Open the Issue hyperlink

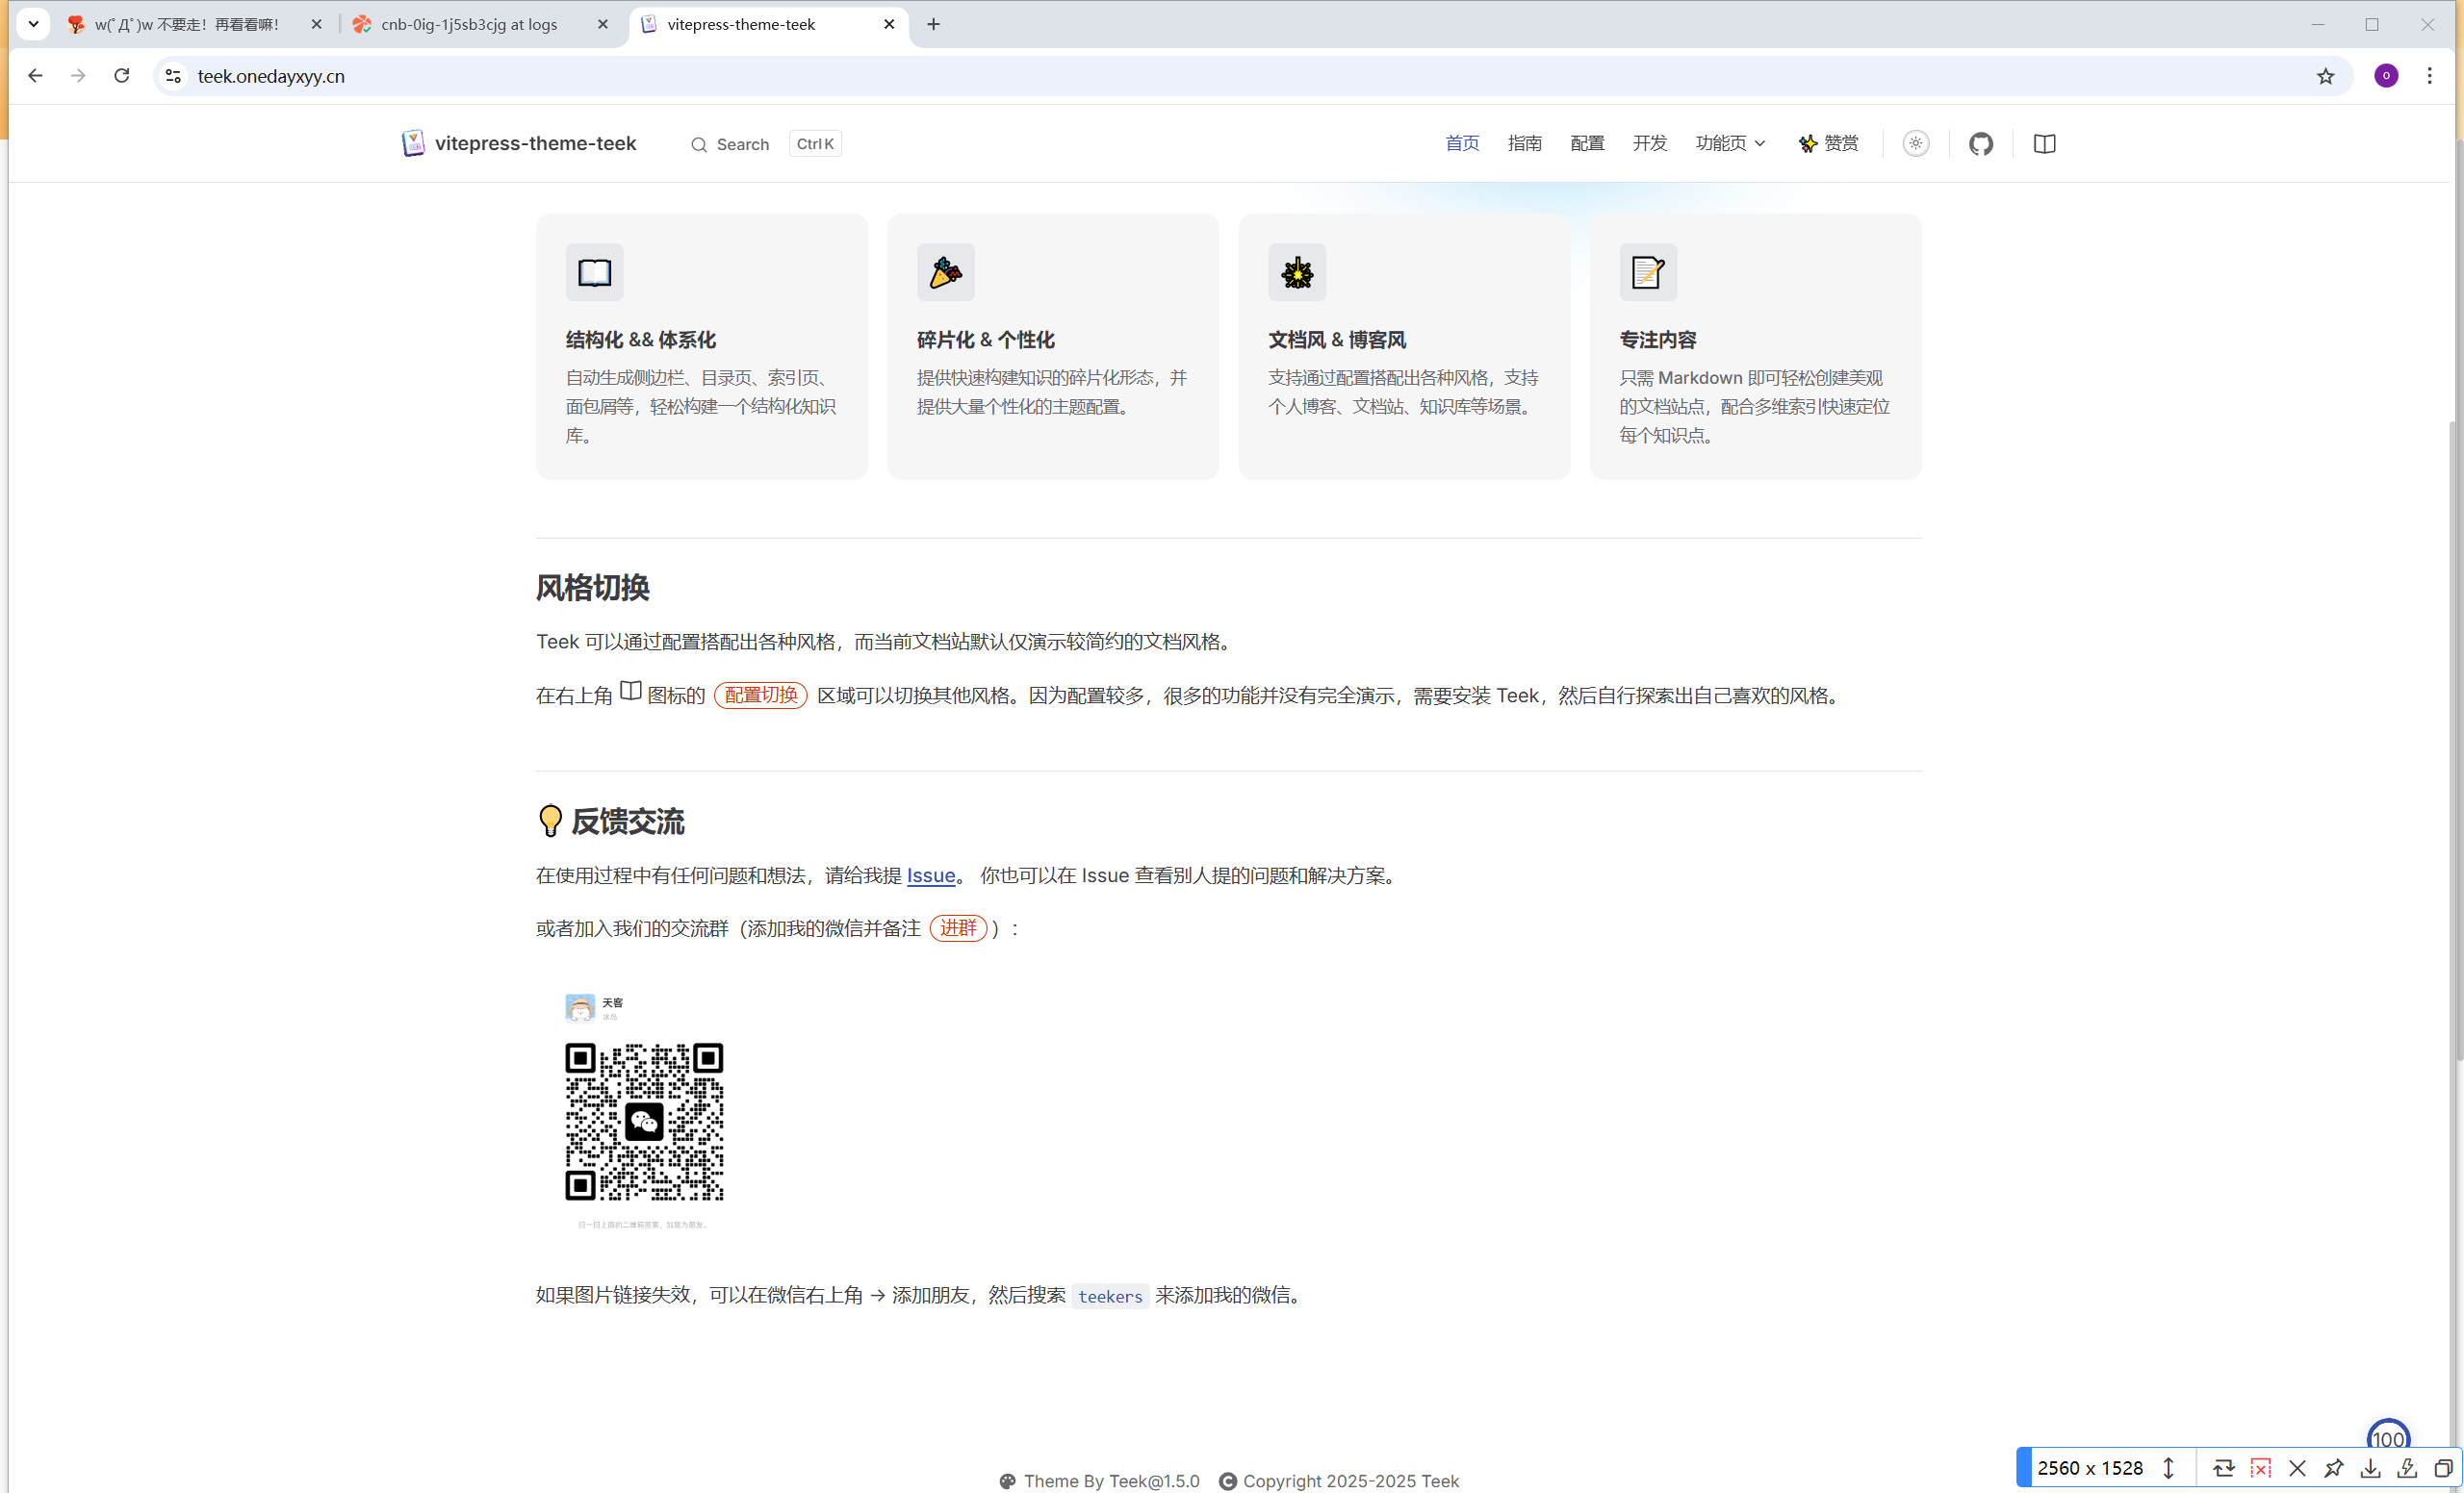[930, 875]
